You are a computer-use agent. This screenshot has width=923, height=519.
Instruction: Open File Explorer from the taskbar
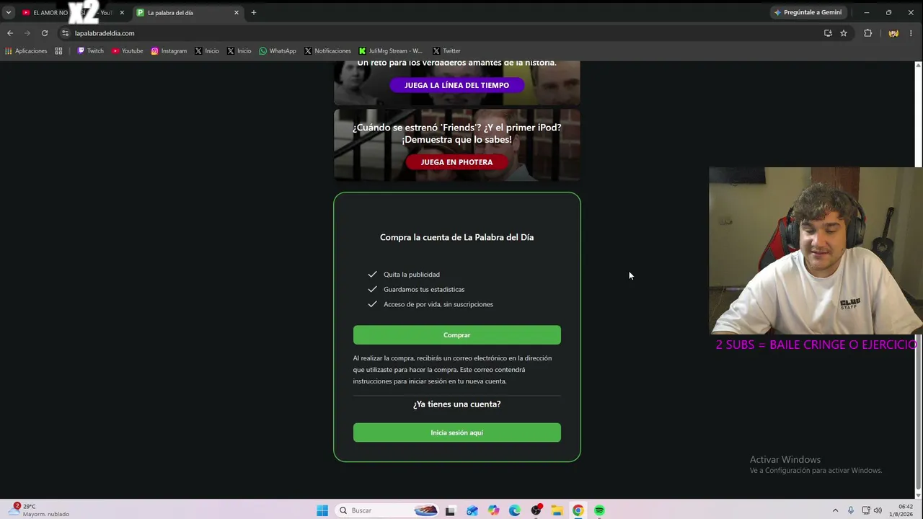[557, 510]
